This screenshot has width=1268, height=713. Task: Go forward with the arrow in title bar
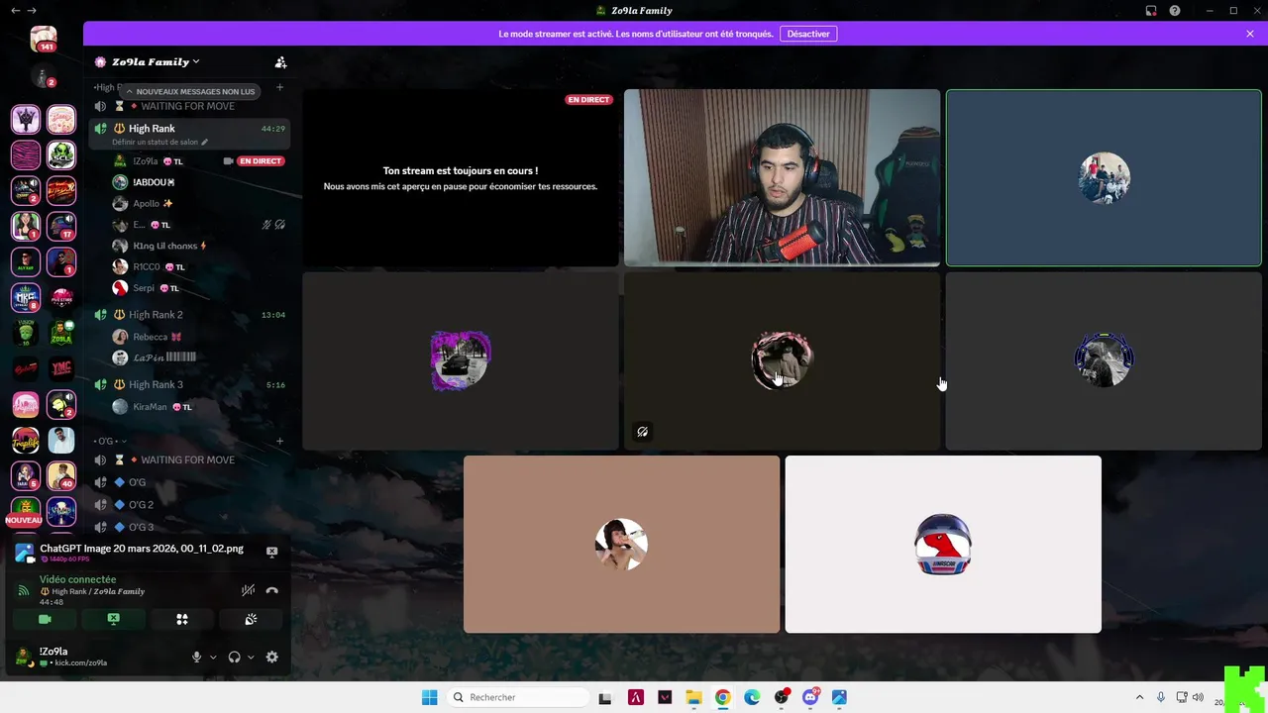pos(32,10)
